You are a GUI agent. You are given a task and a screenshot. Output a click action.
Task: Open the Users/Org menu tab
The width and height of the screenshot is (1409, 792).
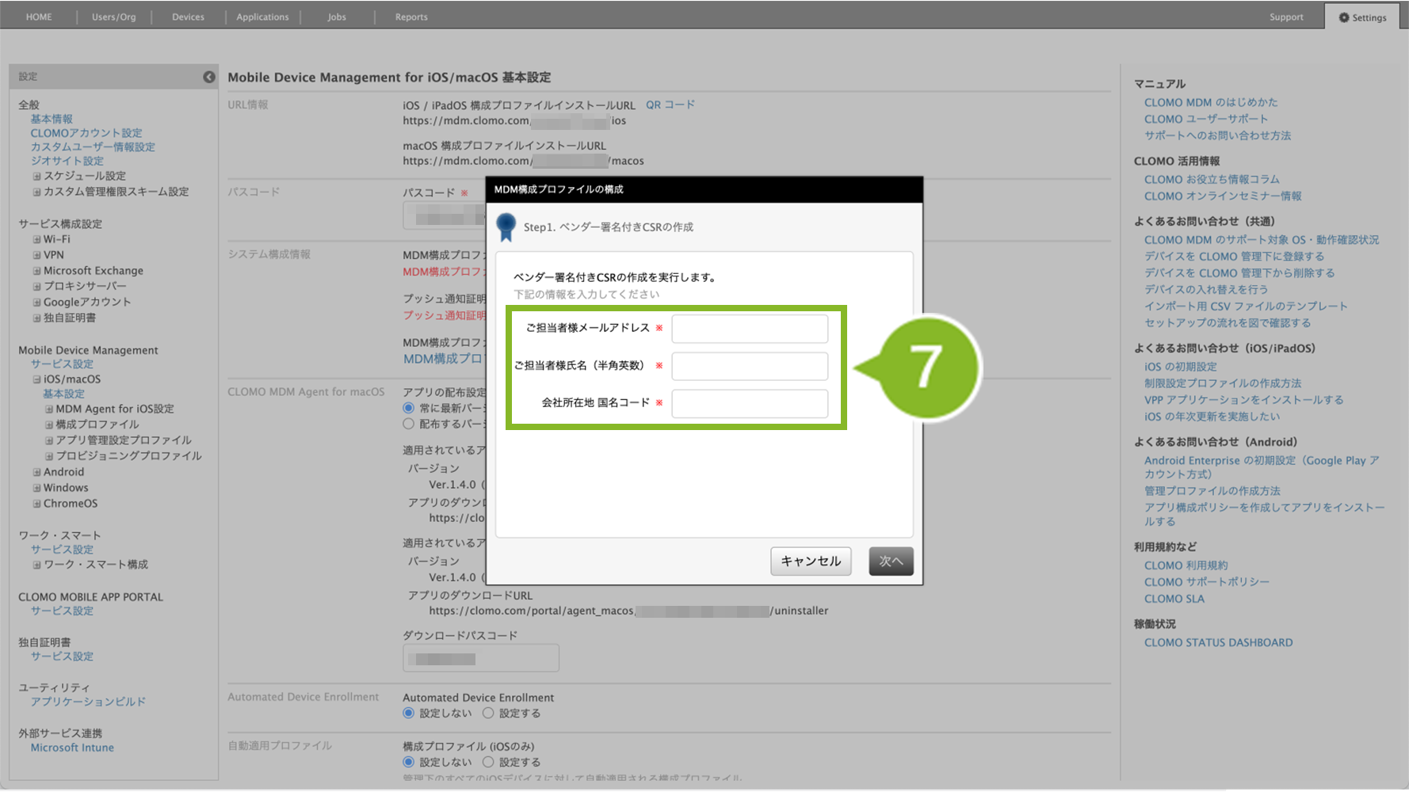tap(113, 17)
